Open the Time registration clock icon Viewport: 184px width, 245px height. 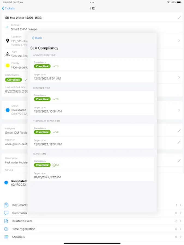tap(6, 229)
